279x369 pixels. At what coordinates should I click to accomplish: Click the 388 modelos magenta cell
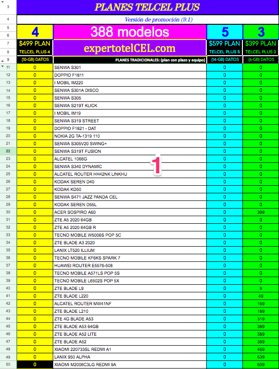(130, 32)
